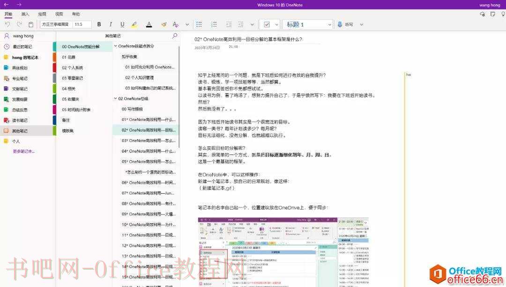Open the 帮助 tab

76,14
